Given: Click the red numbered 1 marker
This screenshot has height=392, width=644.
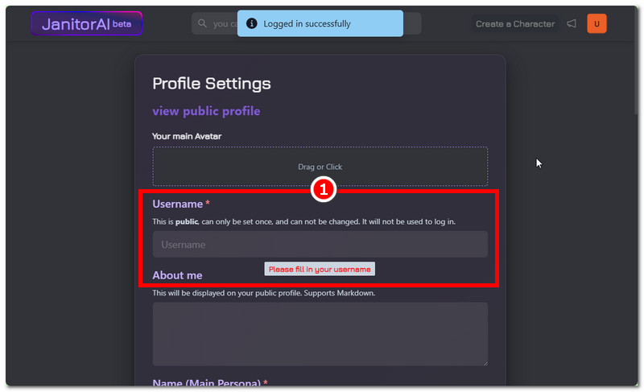Looking at the screenshot, I should 322,191.
